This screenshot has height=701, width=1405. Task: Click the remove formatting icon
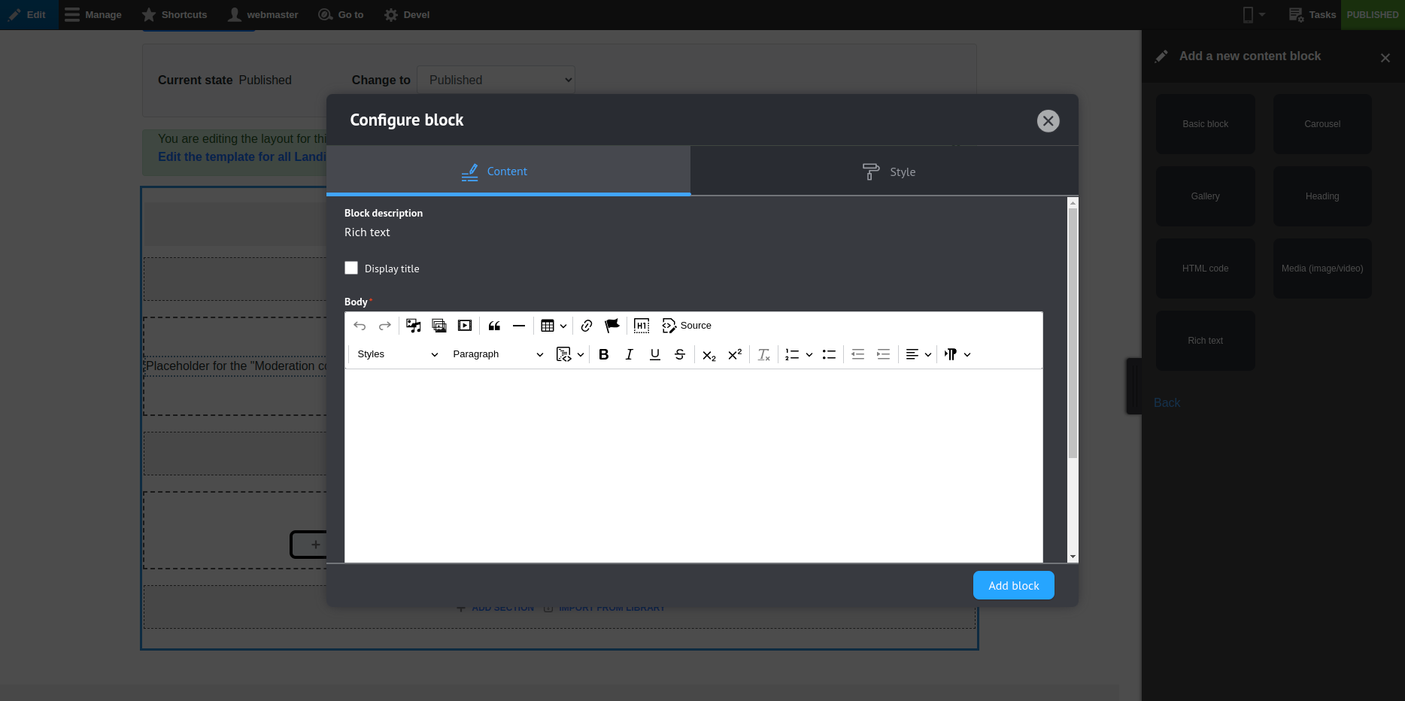[x=764, y=354]
